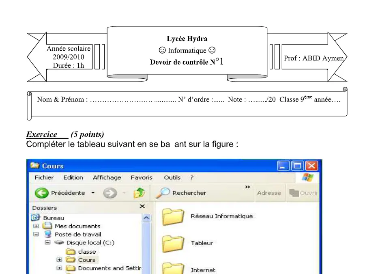365x274 pixels.
Task: Expand the Mes documents tree node
Action: pos(36,226)
